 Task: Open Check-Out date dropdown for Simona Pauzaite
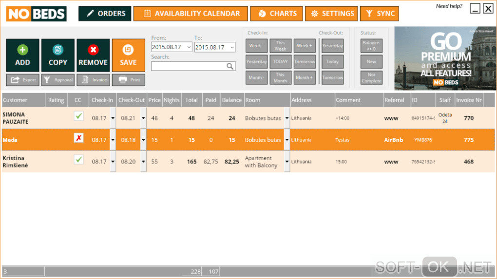[x=143, y=118]
